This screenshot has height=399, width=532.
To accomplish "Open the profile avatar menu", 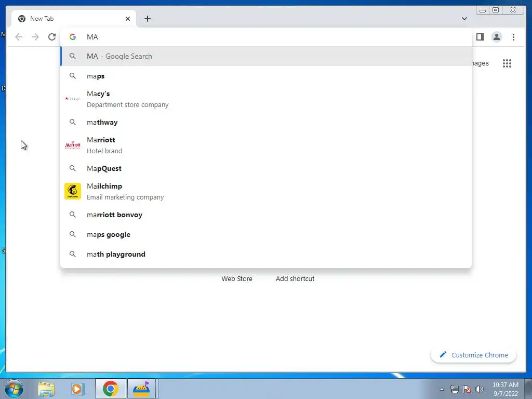I will [x=496, y=37].
